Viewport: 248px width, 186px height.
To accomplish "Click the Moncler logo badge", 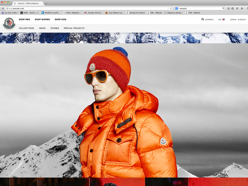I will pyautogui.click(x=9, y=24).
